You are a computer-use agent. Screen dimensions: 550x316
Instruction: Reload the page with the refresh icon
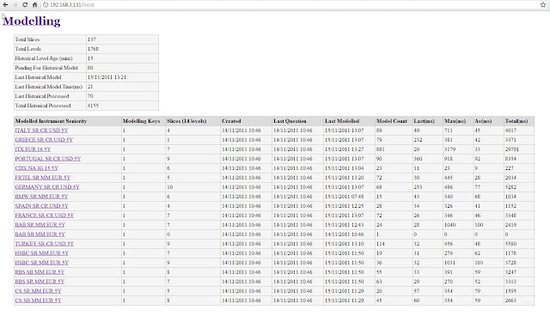point(25,5)
